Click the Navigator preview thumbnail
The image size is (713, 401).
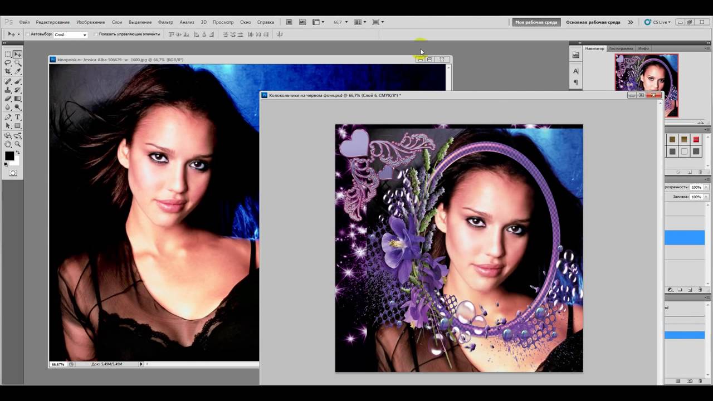(x=647, y=85)
